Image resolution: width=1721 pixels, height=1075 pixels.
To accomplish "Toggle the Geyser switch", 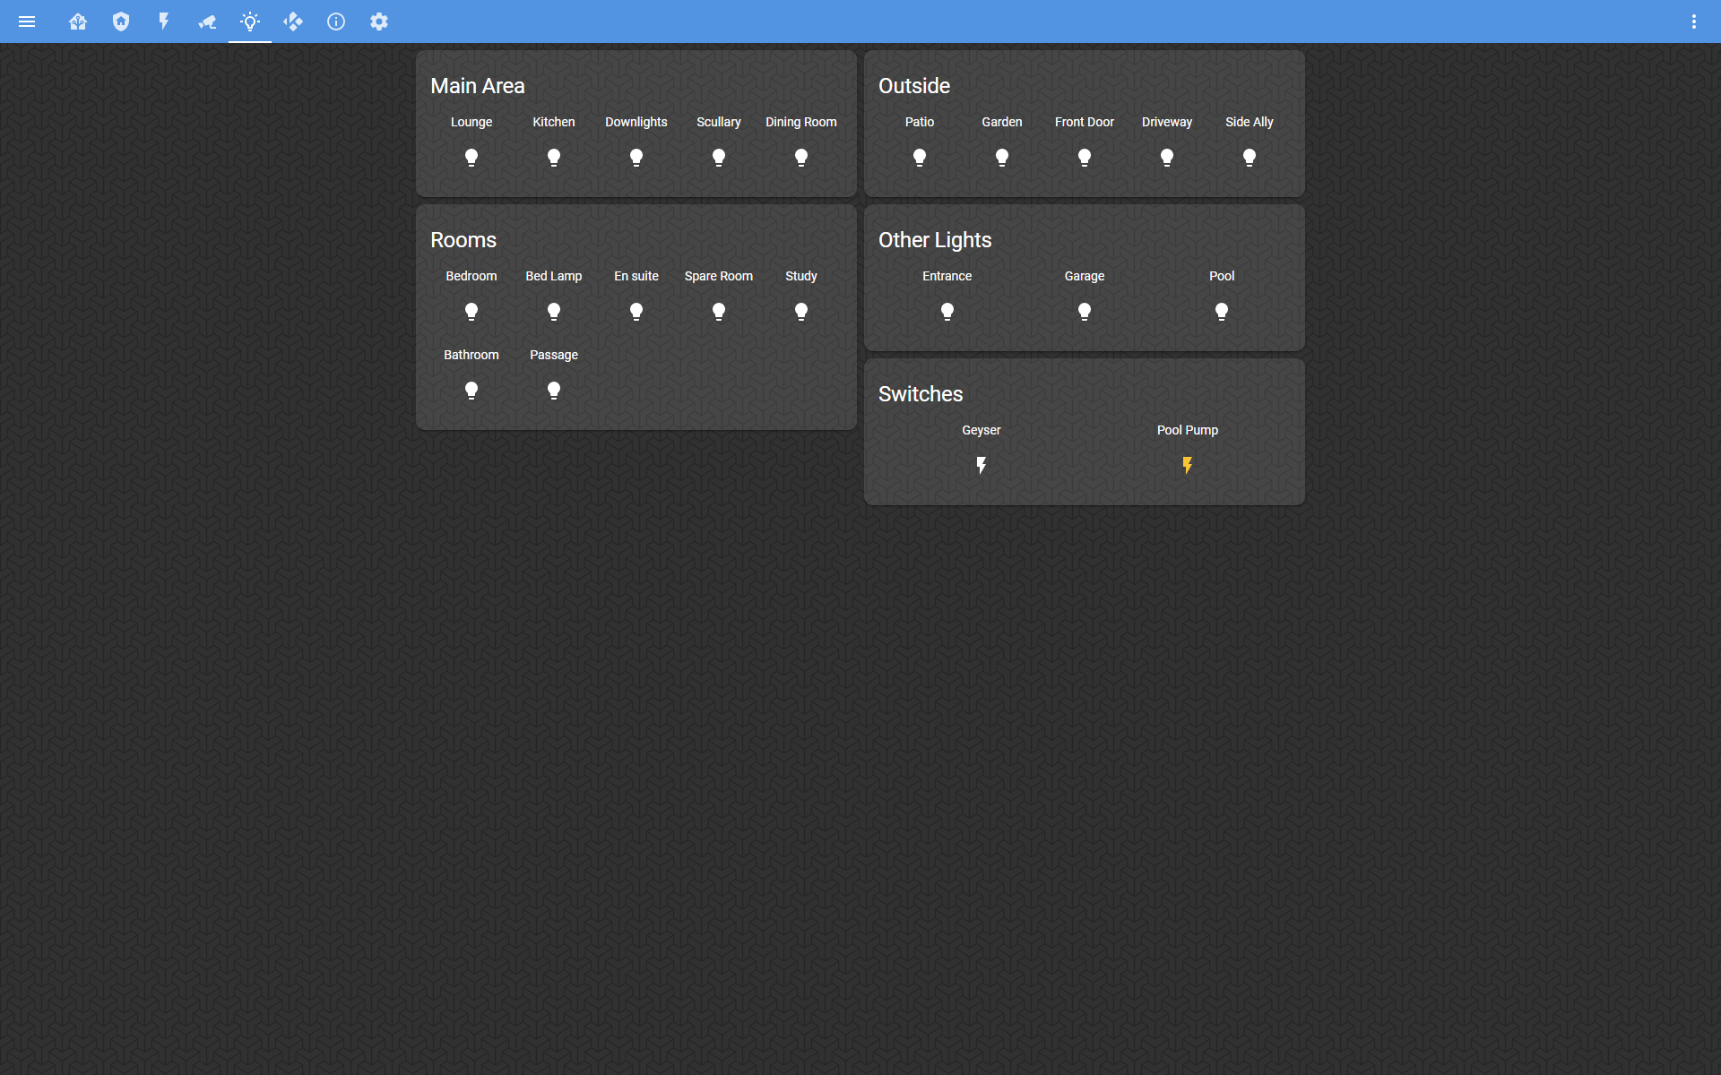I will coord(981,466).
